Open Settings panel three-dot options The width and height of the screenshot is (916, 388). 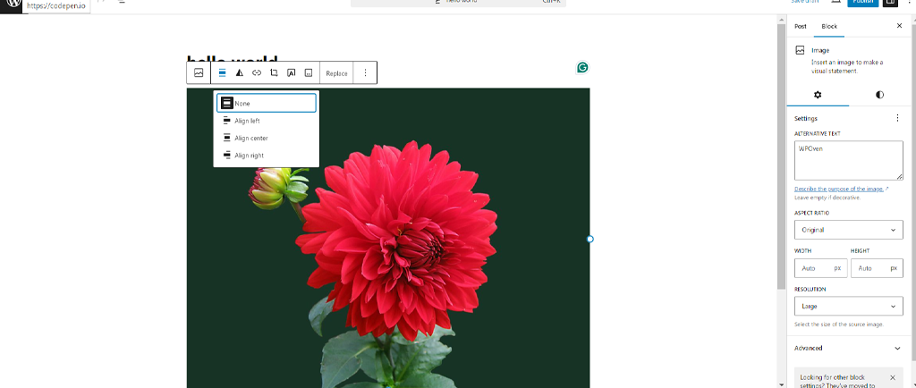coord(897,118)
